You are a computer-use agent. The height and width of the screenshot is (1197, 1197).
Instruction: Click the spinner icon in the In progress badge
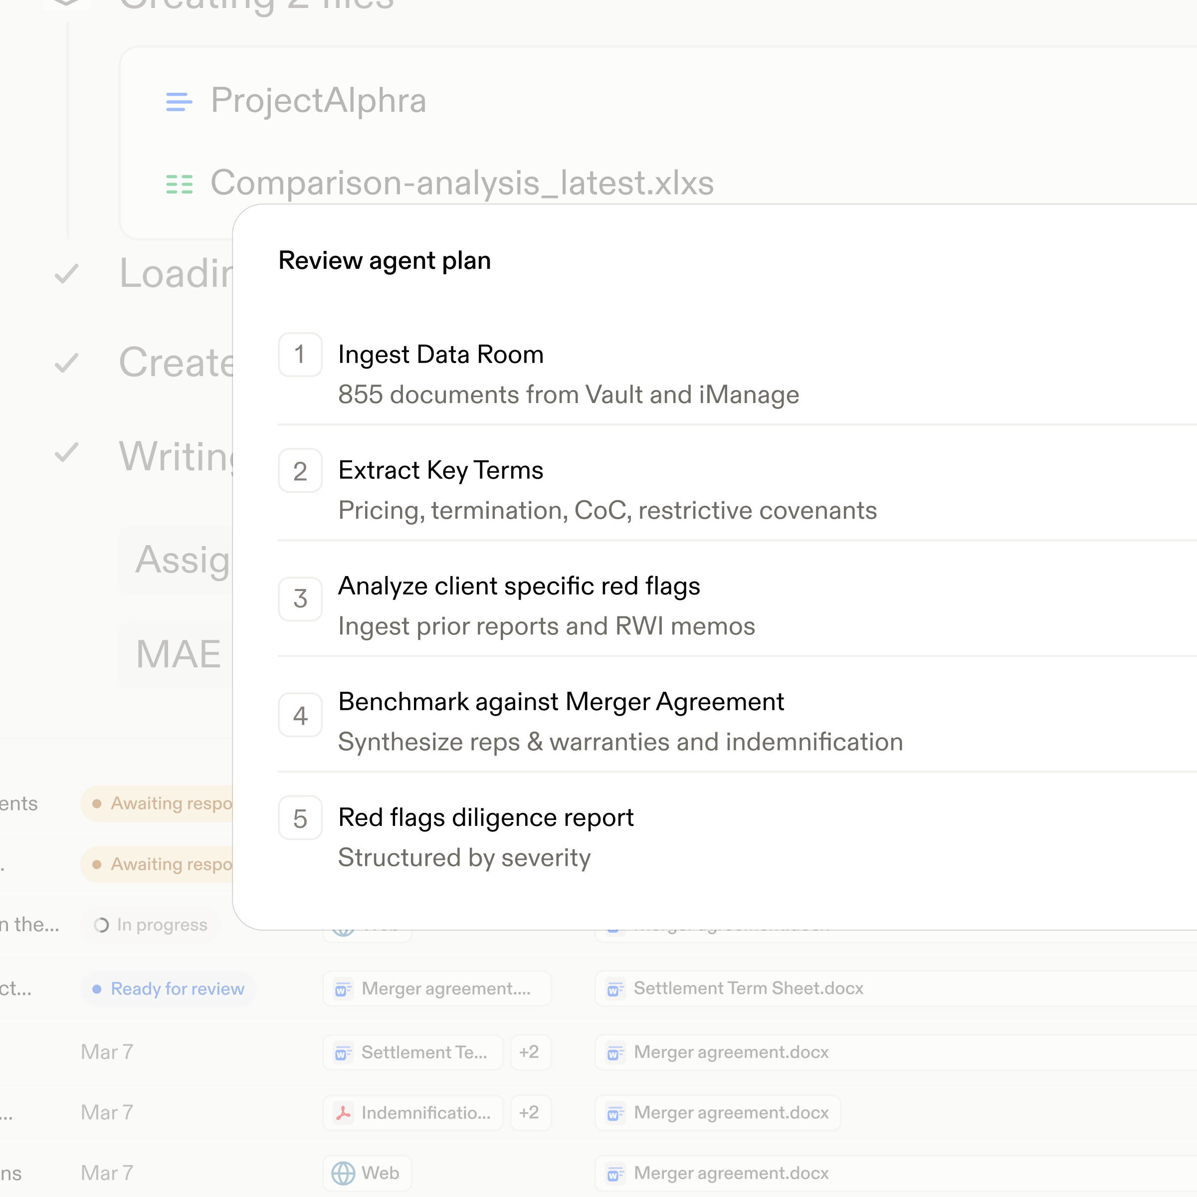click(101, 925)
